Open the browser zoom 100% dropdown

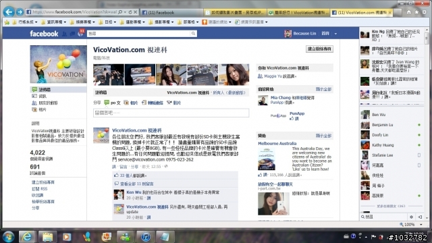421,225
